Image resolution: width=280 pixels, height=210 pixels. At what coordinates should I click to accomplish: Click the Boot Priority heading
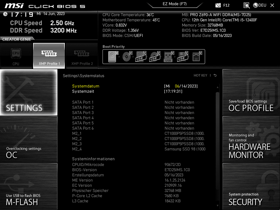[113, 46]
